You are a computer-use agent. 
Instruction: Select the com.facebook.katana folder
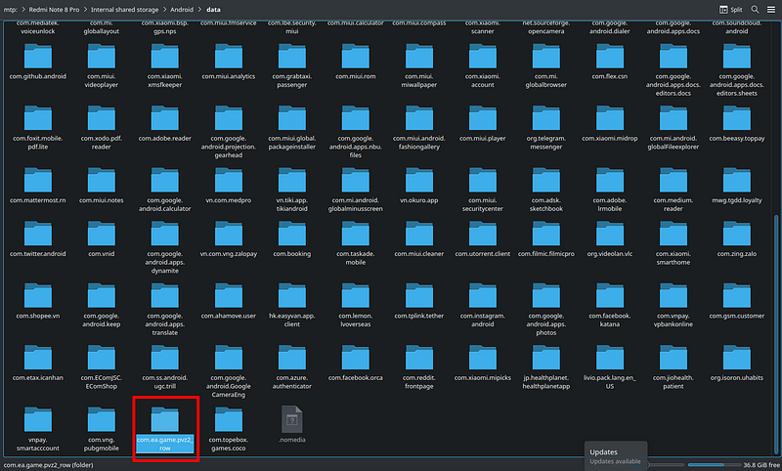[x=609, y=305]
